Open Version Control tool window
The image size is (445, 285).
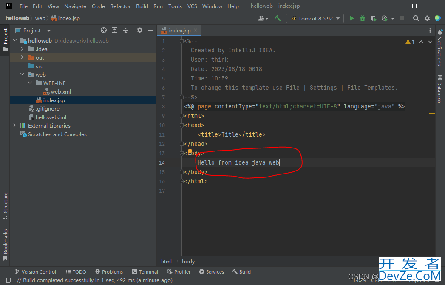pos(35,272)
